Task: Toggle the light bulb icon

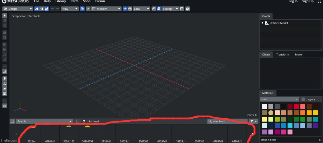Action: tap(5, 79)
